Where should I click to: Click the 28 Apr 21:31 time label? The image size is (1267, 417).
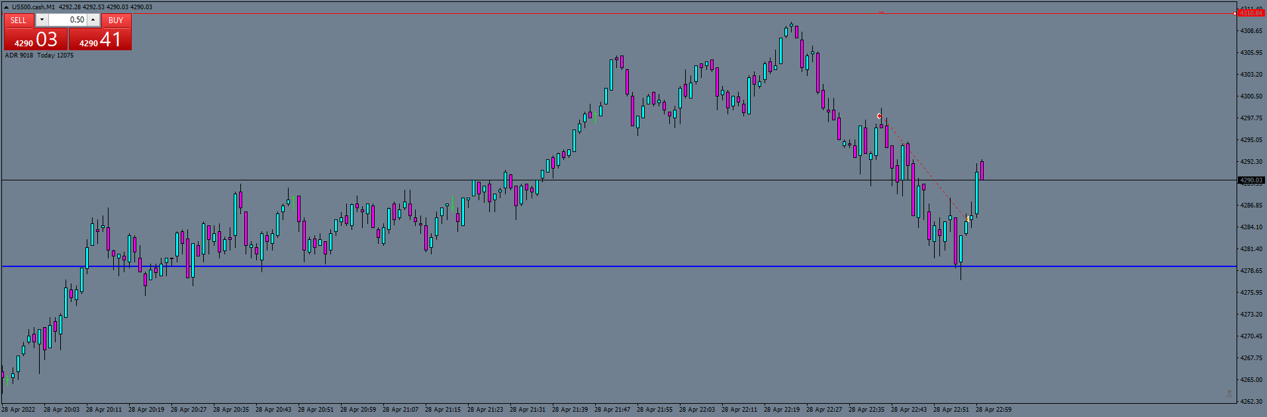coord(528,410)
